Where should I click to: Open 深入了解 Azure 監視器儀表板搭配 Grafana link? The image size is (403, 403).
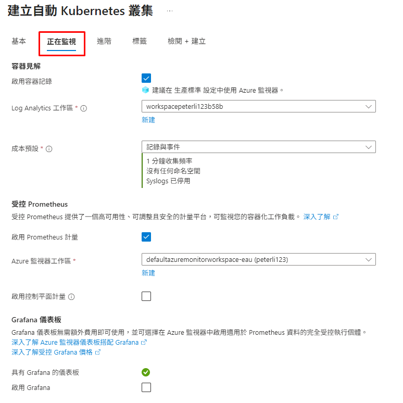[x=75, y=343]
